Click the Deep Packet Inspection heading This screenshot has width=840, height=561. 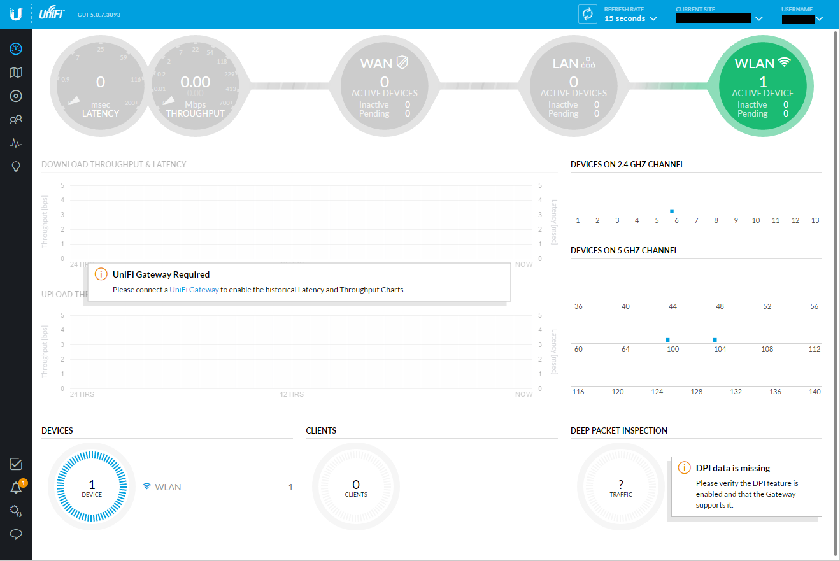[x=619, y=430]
